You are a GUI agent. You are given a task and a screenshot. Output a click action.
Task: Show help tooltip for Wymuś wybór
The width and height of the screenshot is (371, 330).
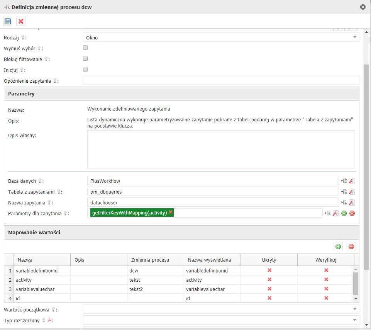click(x=39, y=48)
